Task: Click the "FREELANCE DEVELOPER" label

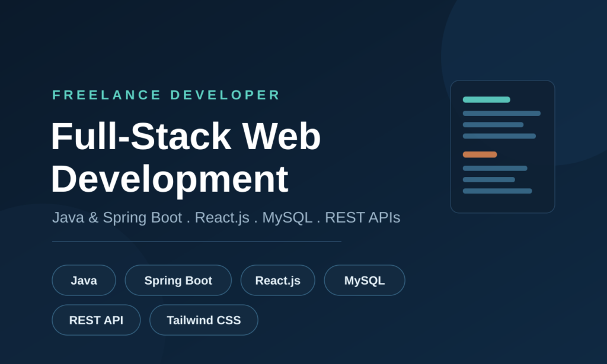Action: tap(166, 95)
